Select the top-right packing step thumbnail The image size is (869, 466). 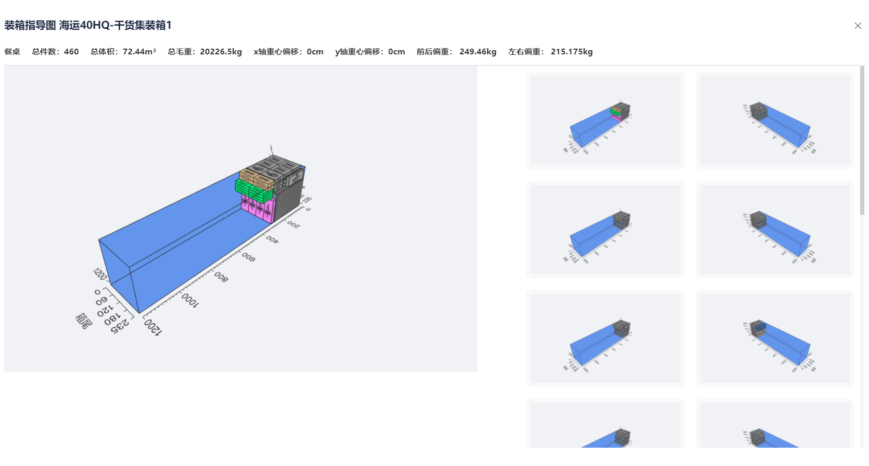774,121
